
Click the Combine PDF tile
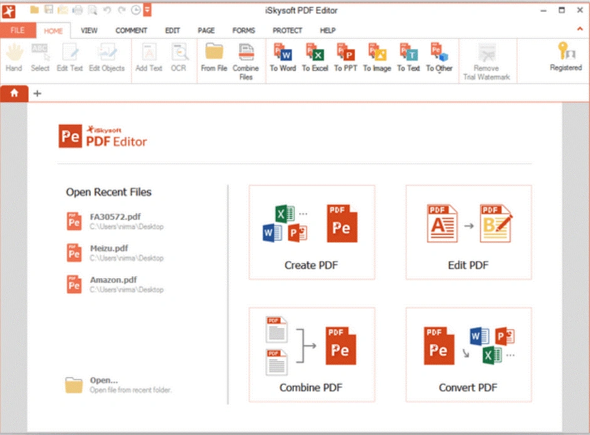[312, 355]
